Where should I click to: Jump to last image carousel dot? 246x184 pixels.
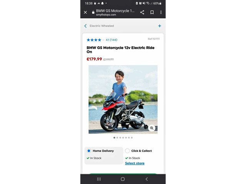(132, 138)
